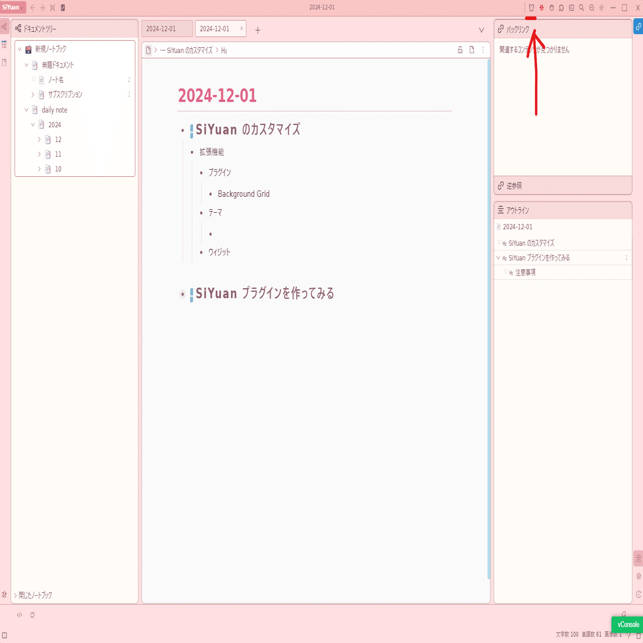Click the SiYuan プラグインを作ってみる heading
The height and width of the screenshot is (643, 643).
(x=265, y=294)
